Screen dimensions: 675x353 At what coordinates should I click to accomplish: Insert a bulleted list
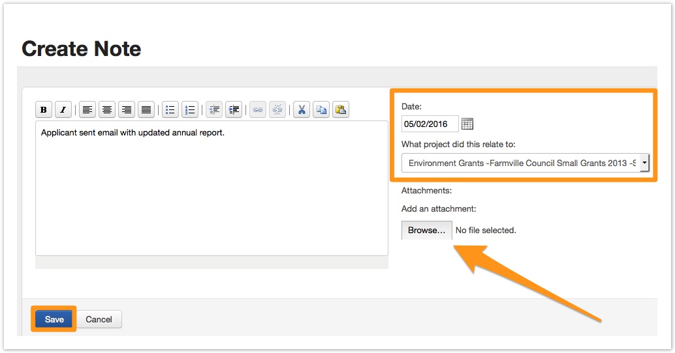tap(170, 110)
